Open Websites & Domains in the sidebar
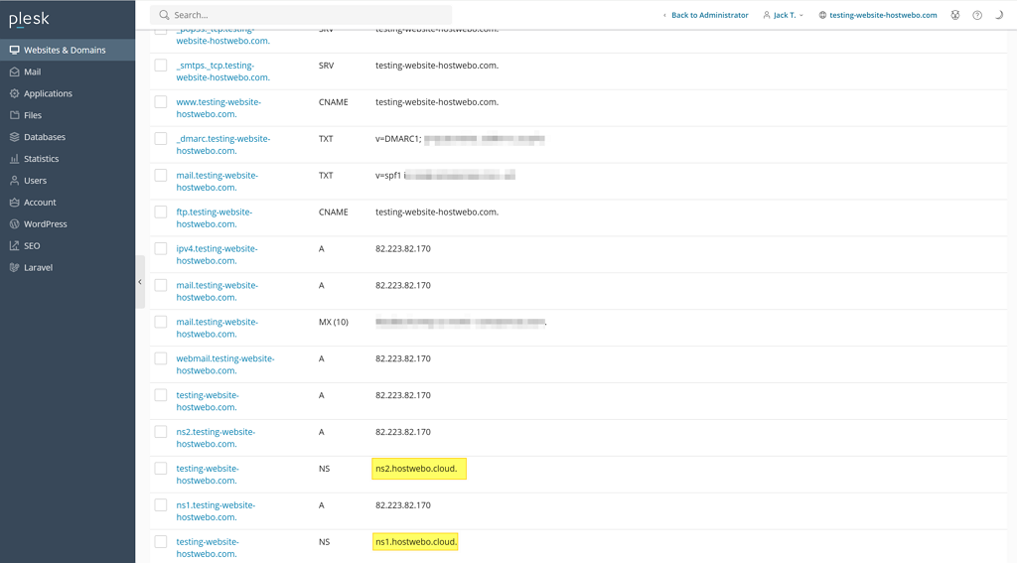The width and height of the screenshot is (1017, 563). [65, 50]
